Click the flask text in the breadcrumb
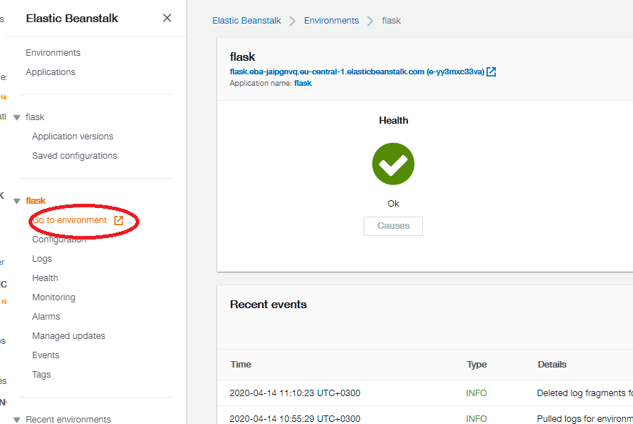This screenshot has height=424, width=633. click(x=392, y=21)
